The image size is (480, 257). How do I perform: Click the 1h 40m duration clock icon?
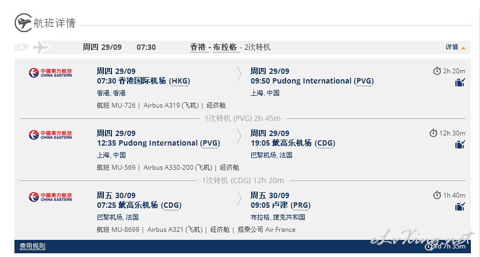[x=437, y=195]
